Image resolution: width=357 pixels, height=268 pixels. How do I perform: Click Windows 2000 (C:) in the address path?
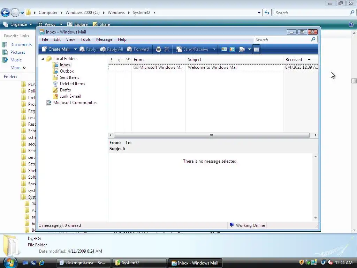pos(82,13)
